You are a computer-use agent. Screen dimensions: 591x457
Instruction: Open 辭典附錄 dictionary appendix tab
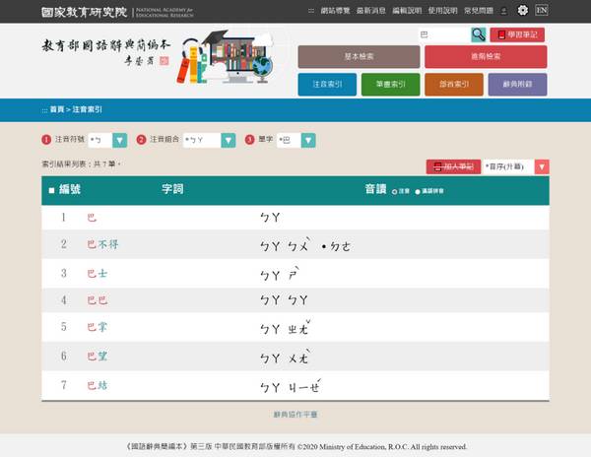click(x=517, y=84)
